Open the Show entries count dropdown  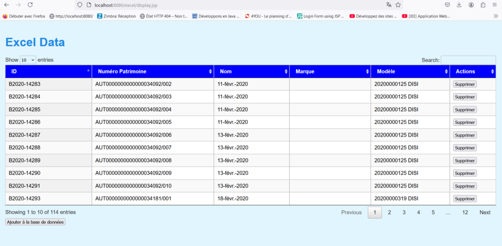(x=28, y=60)
